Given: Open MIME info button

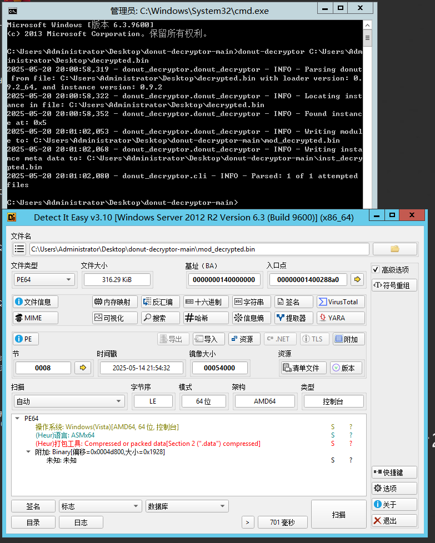Looking at the screenshot, I should pos(36,318).
